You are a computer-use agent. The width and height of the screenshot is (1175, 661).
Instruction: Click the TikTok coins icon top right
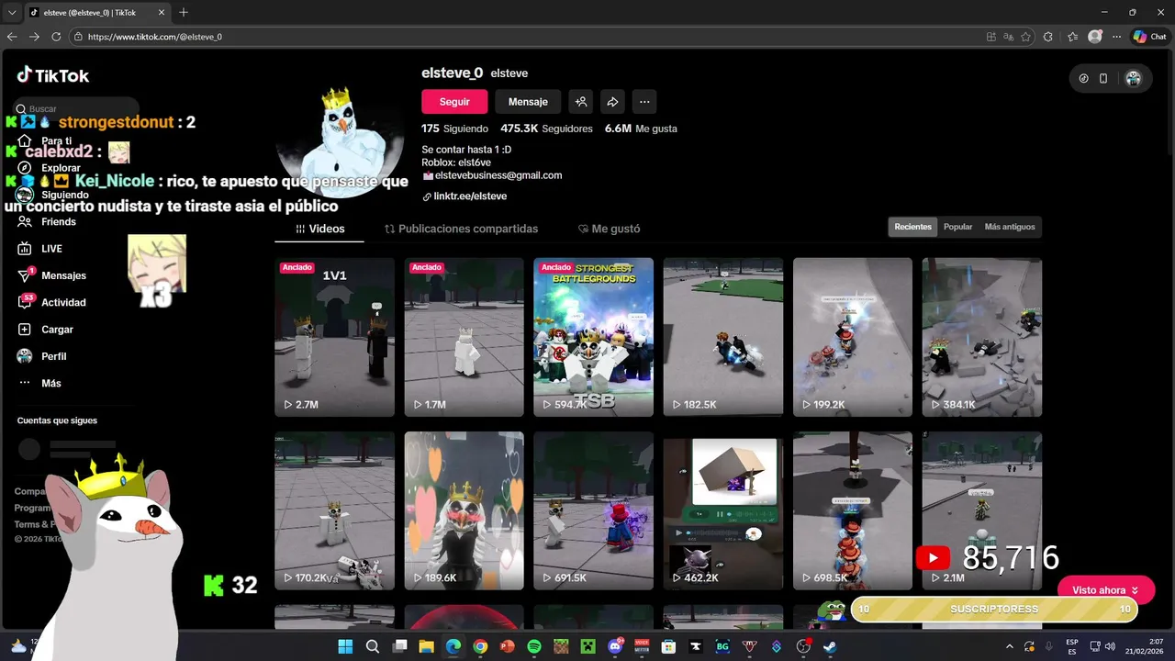1083,79
